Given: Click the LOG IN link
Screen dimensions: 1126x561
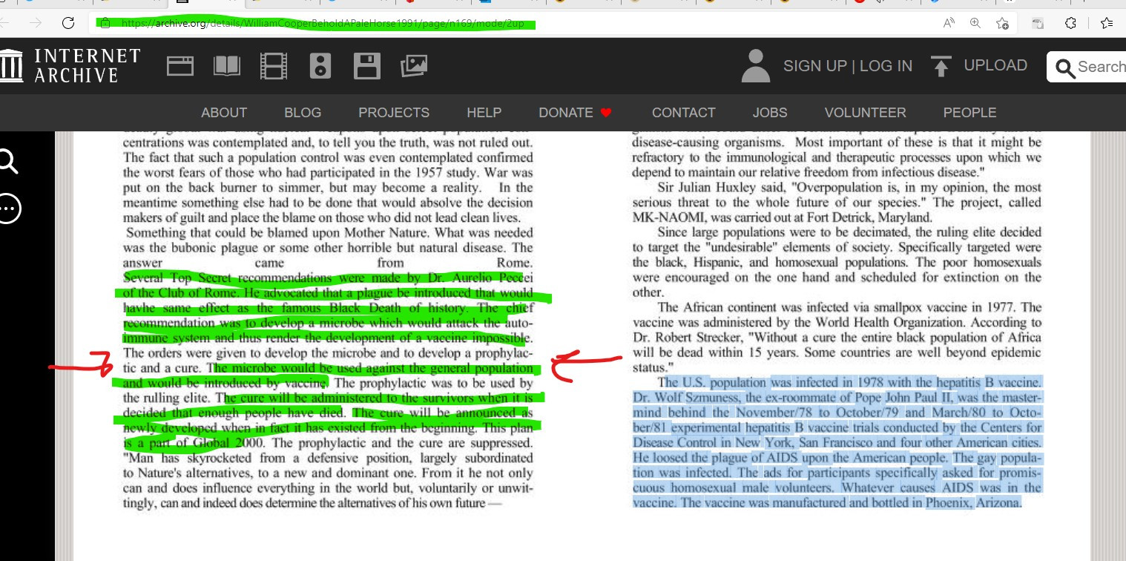Looking at the screenshot, I should 886,66.
